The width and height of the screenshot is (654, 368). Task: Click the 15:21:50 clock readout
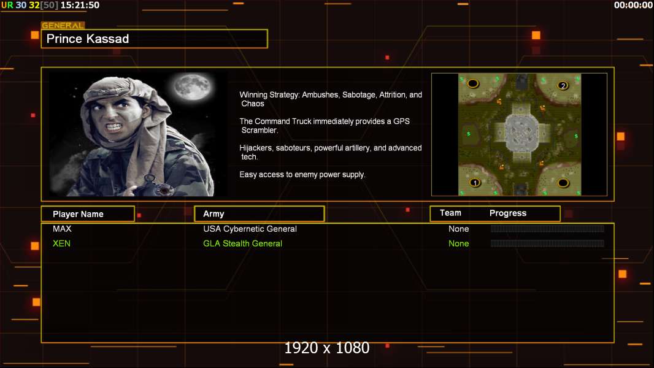click(80, 6)
